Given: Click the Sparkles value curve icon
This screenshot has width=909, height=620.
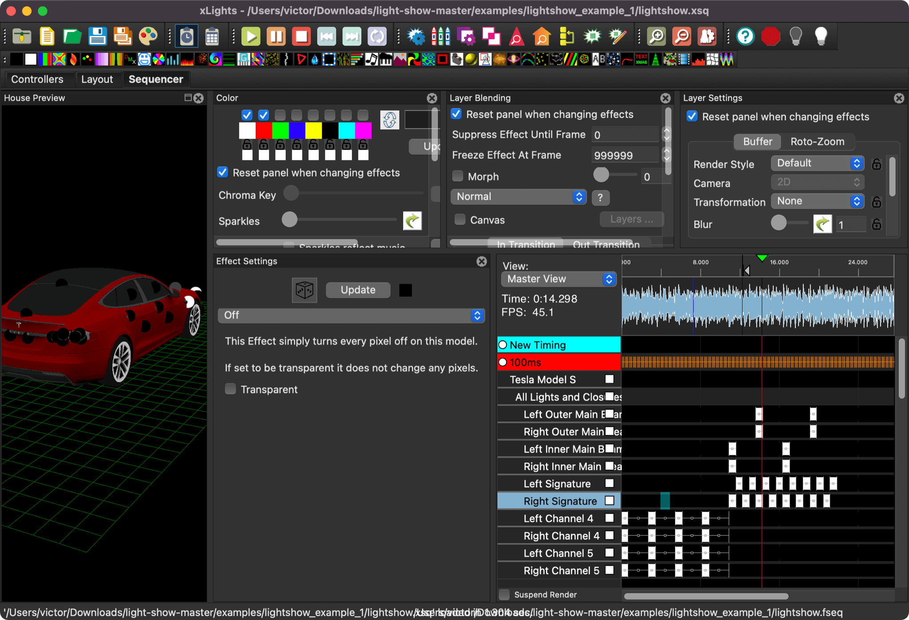Looking at the screenshot, I should tap(412, 221).
